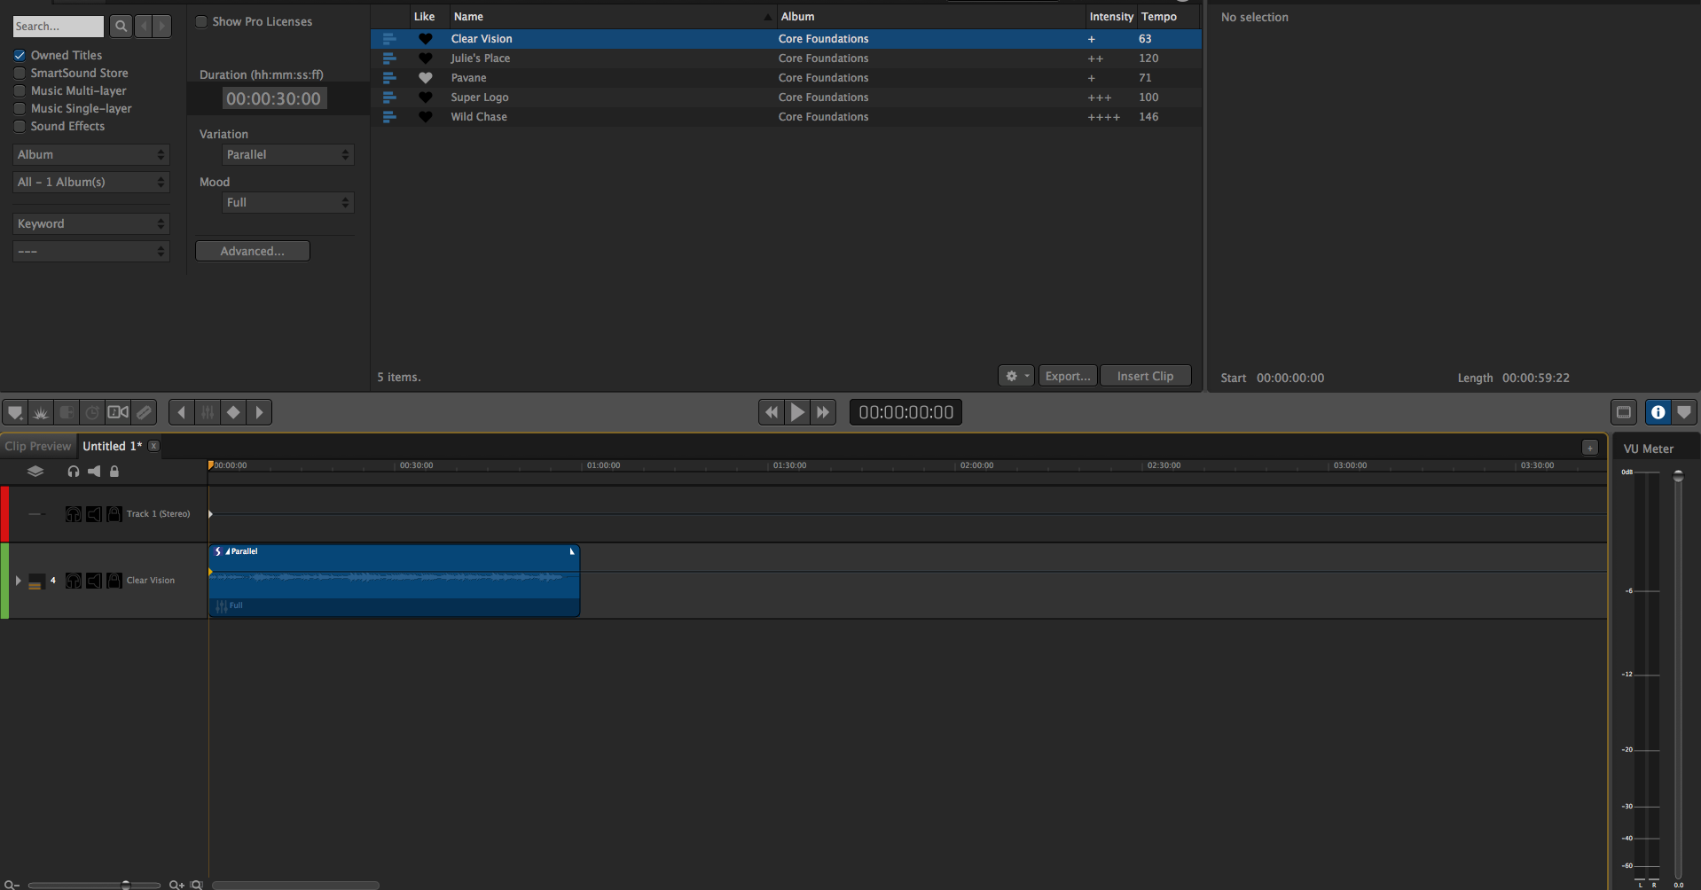Click the solo-all headphones header icon
Viewport: 1701px width, 890px height.
(x=74, y=472)
